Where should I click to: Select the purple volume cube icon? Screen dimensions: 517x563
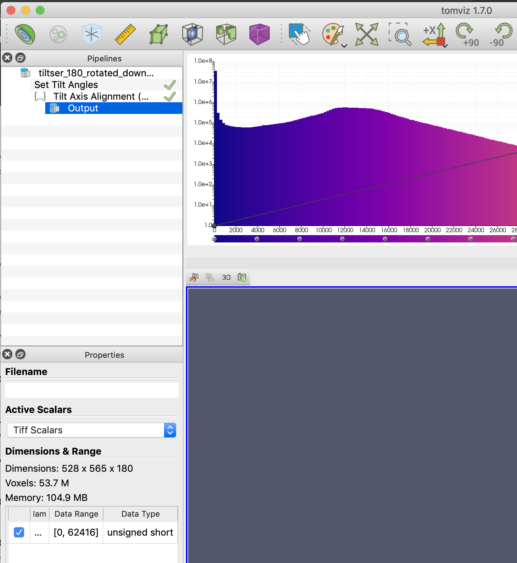coord(260,34)
